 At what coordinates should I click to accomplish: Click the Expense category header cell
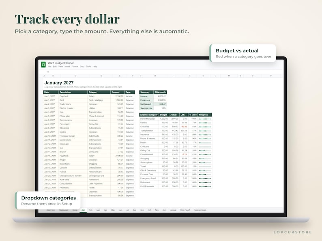click(149, 115)
